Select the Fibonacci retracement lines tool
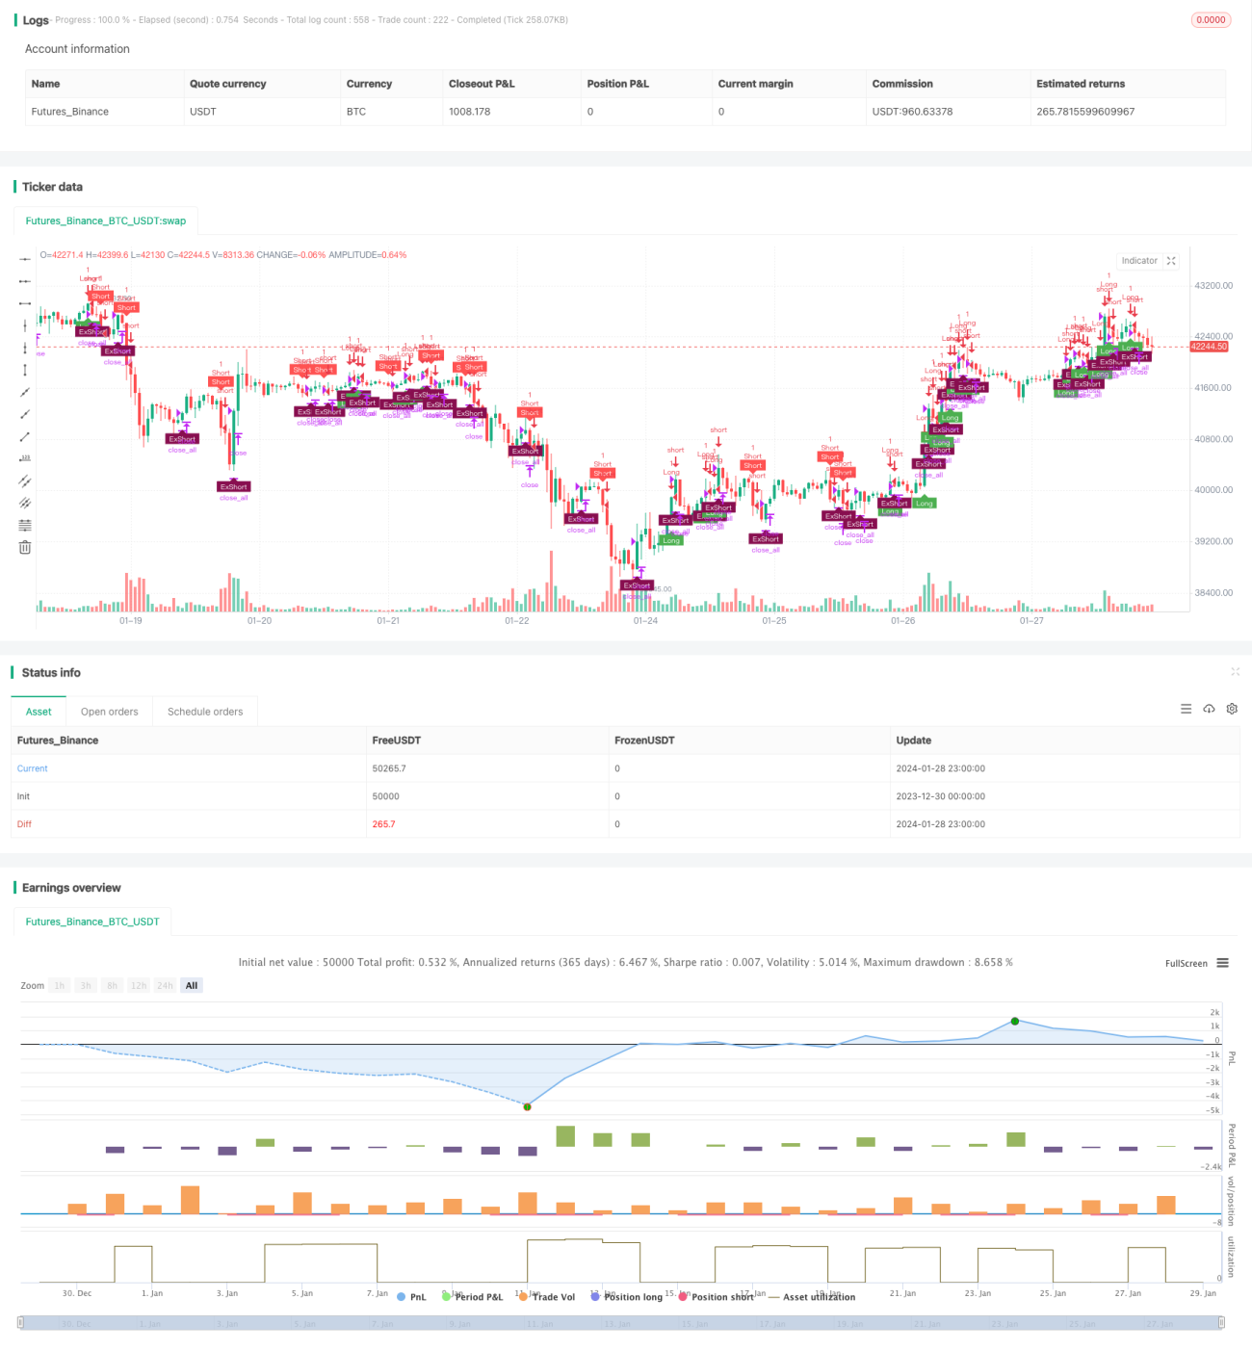Screen dimensions: 1252x1351 (25, 525)
